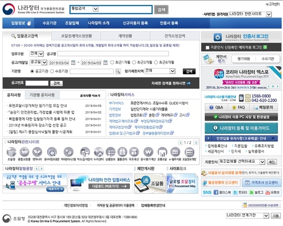This screenshot has height=226, width=283.
Task: Focus the header 통합검색 text box
Action: 125,9
